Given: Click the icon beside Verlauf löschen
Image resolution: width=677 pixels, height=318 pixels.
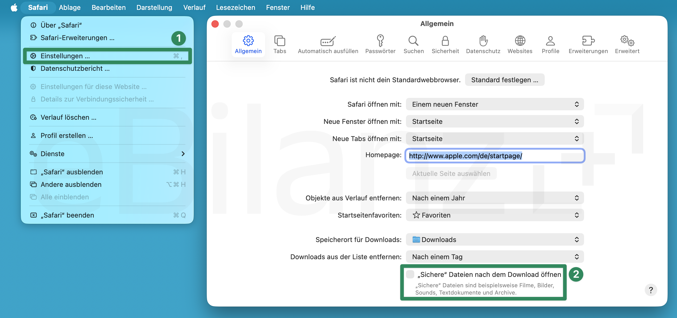Looking at the screenshot, I should (x=33, y=117).
